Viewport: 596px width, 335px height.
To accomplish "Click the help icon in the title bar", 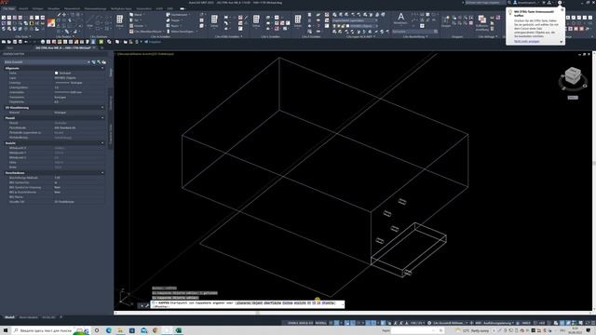I will coord(560,3).
